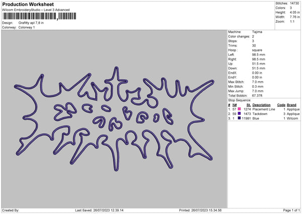
Task: Click the barcode under the worksheet title
Action: [x=40, y=16]
